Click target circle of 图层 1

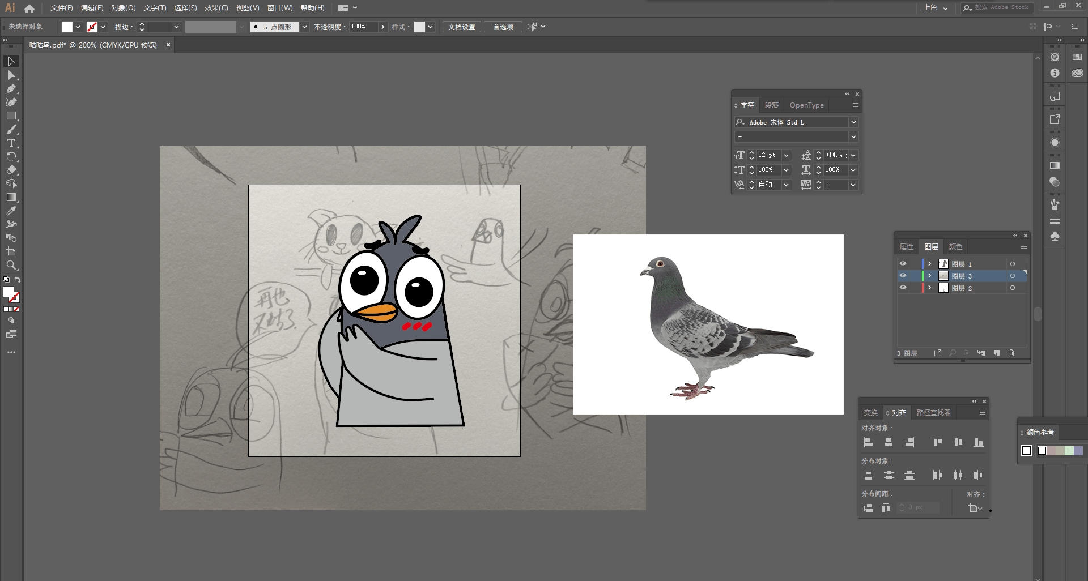point(1012,264)
